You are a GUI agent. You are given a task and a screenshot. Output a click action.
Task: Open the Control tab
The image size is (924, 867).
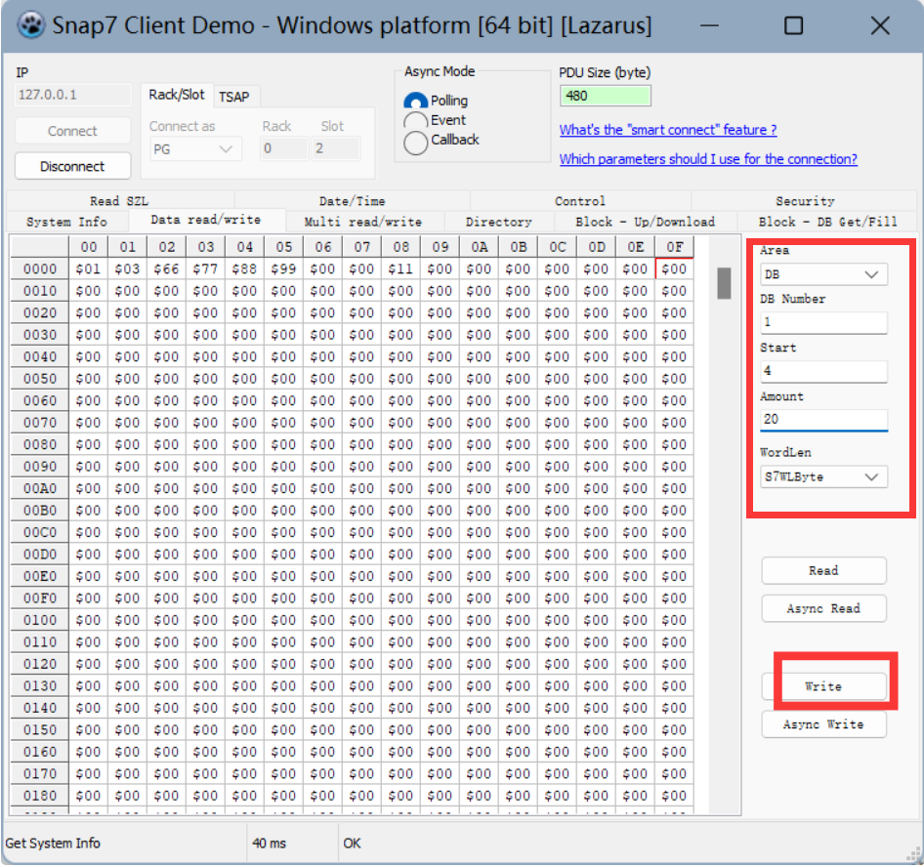(x=580, y=201)
